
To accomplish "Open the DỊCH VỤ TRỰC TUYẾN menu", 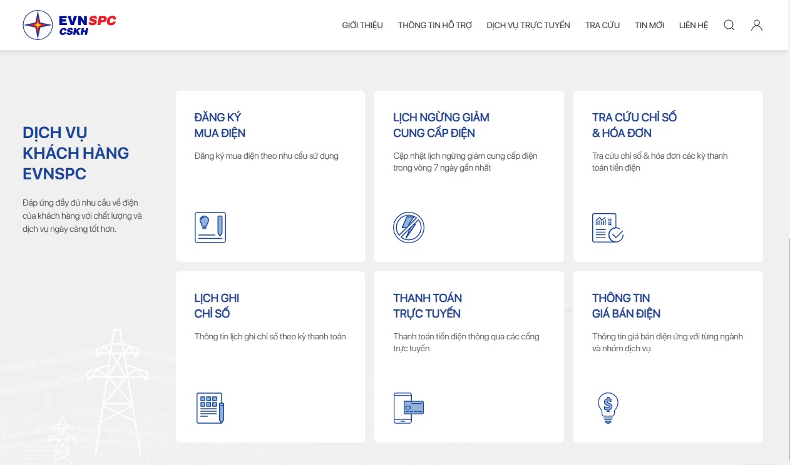I will point(528,26).
